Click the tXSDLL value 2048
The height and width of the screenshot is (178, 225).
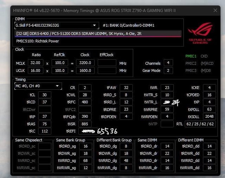210,117
